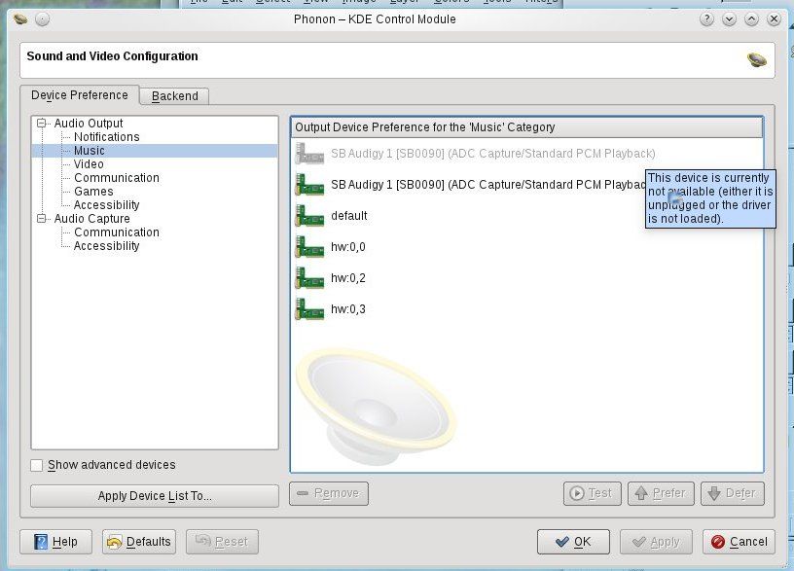
Task: Collapse the Audio Capture tree branch
Action: coord(42,218)
